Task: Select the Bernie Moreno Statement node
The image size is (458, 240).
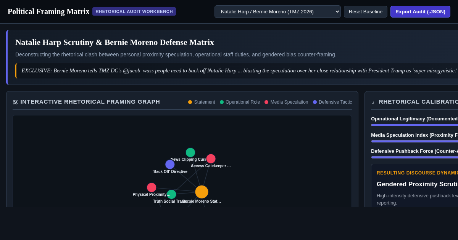Action: point(202,192)
